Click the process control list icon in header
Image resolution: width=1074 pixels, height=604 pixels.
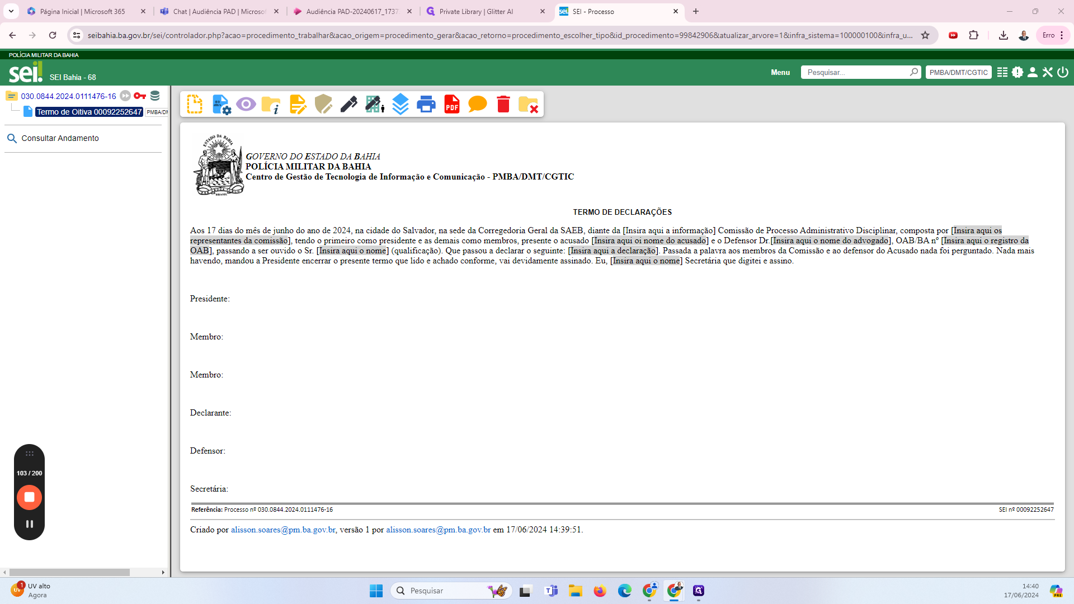(x=1002, y=72)
